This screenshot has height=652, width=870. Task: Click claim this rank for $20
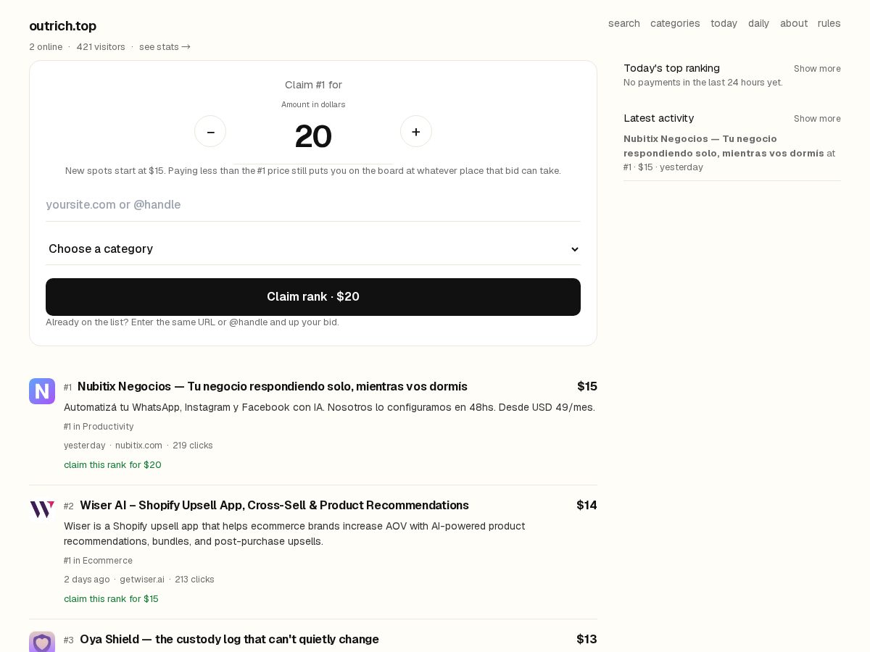[112, 465]
